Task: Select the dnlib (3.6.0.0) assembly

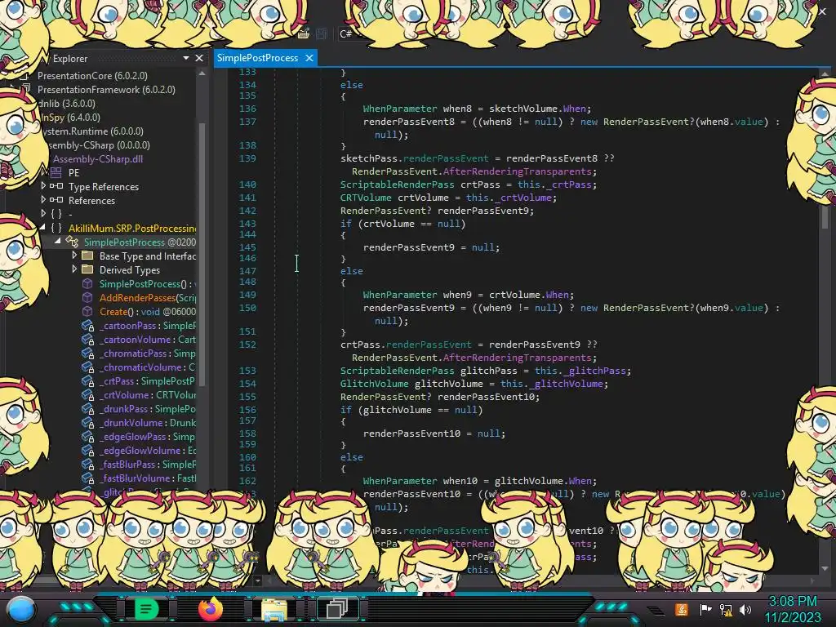Action: pyautogui.click(x=67, y=104)
